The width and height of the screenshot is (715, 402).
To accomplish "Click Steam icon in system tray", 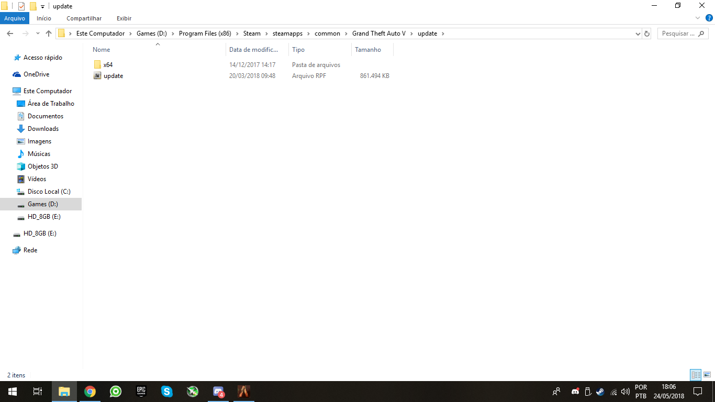I will (600, 392).
